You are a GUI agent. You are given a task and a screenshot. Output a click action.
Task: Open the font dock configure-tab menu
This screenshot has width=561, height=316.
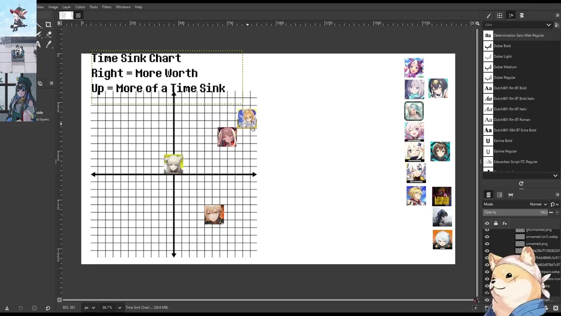pos(557,15)
